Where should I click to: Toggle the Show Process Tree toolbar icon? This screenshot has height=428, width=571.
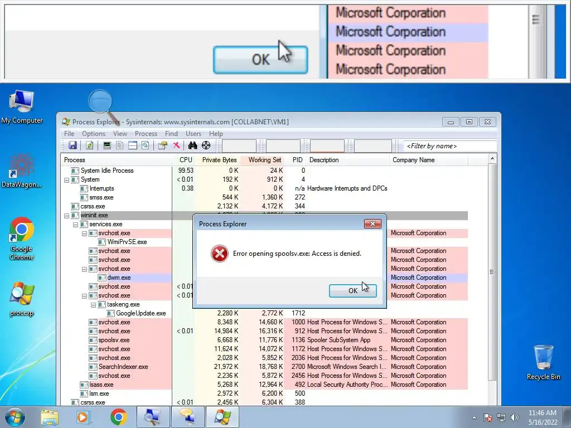[x=120, y=145]
